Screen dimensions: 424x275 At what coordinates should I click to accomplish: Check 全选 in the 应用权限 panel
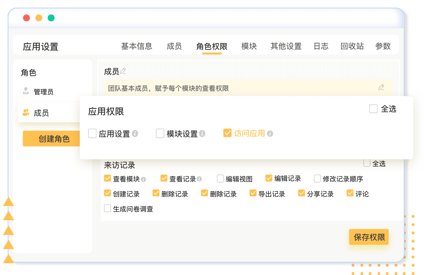point(373,109)
